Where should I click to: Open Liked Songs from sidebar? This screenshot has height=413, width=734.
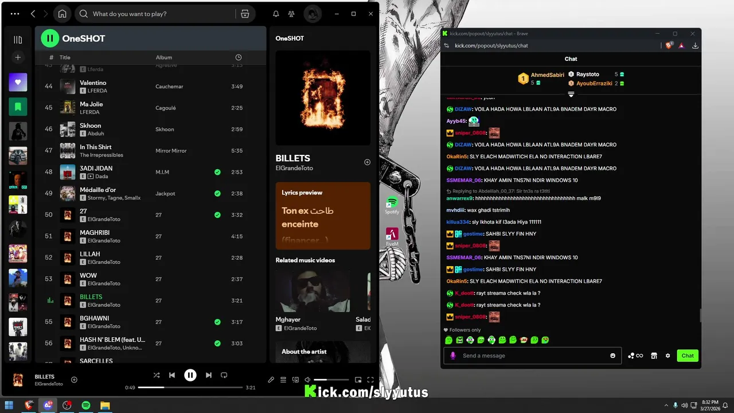18,82
